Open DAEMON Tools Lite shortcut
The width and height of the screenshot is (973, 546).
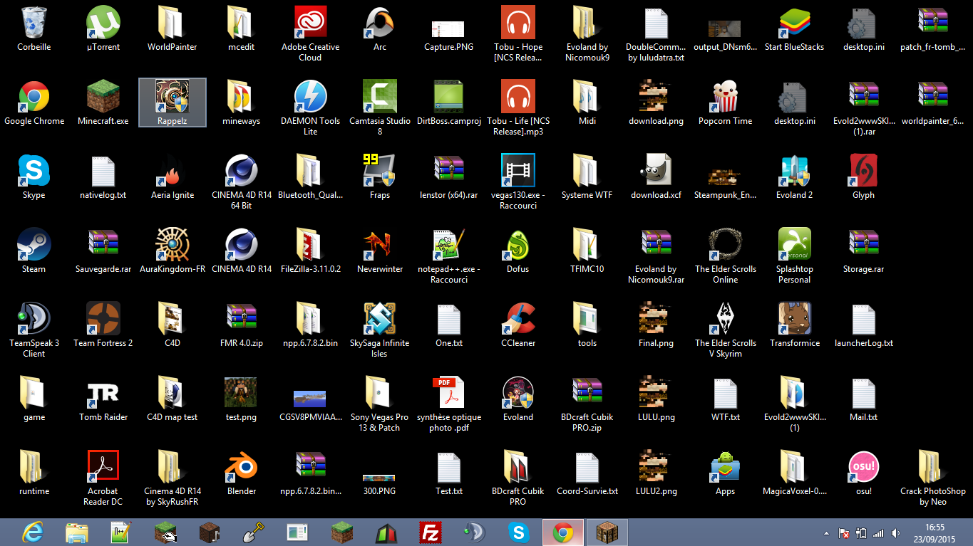310,107
